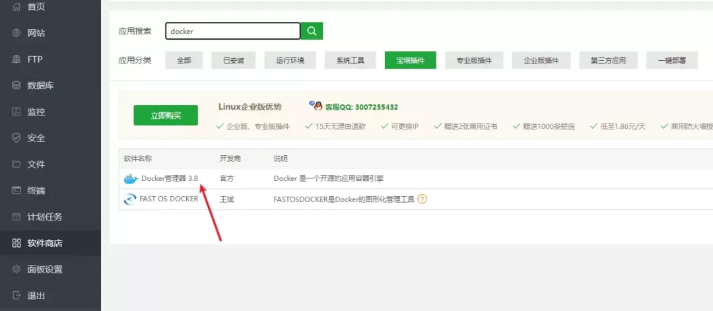
Task: Click the logout icon for 退出
Action: click(x=17, y=296)
